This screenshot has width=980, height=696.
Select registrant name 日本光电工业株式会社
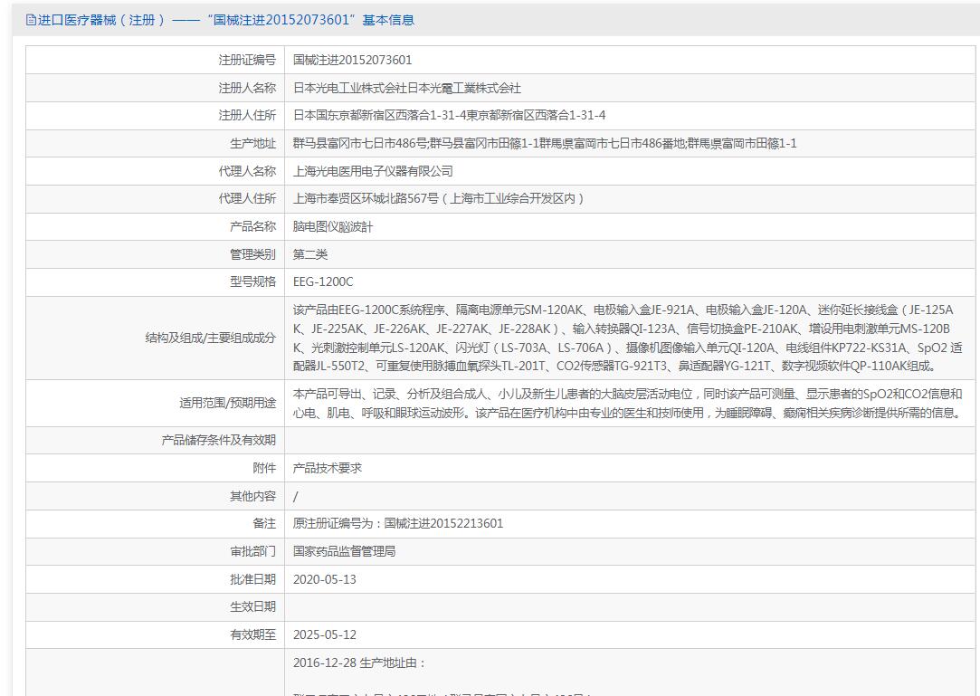tap(350, 88)
